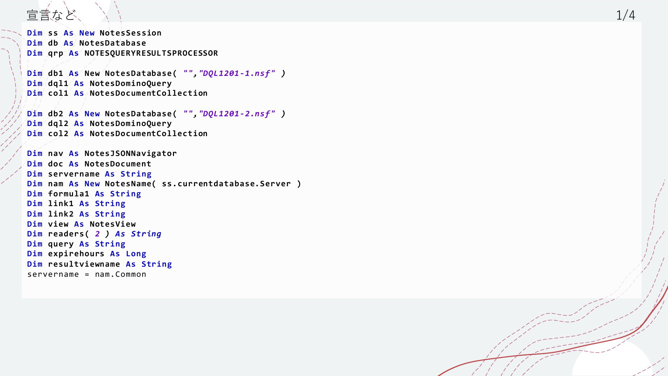Click NotesJSONNavigator in the nav declaration

point(130,154)
